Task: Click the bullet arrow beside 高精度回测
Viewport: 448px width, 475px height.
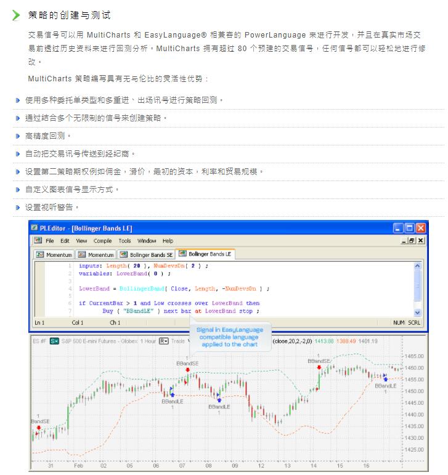Action: 18,136
